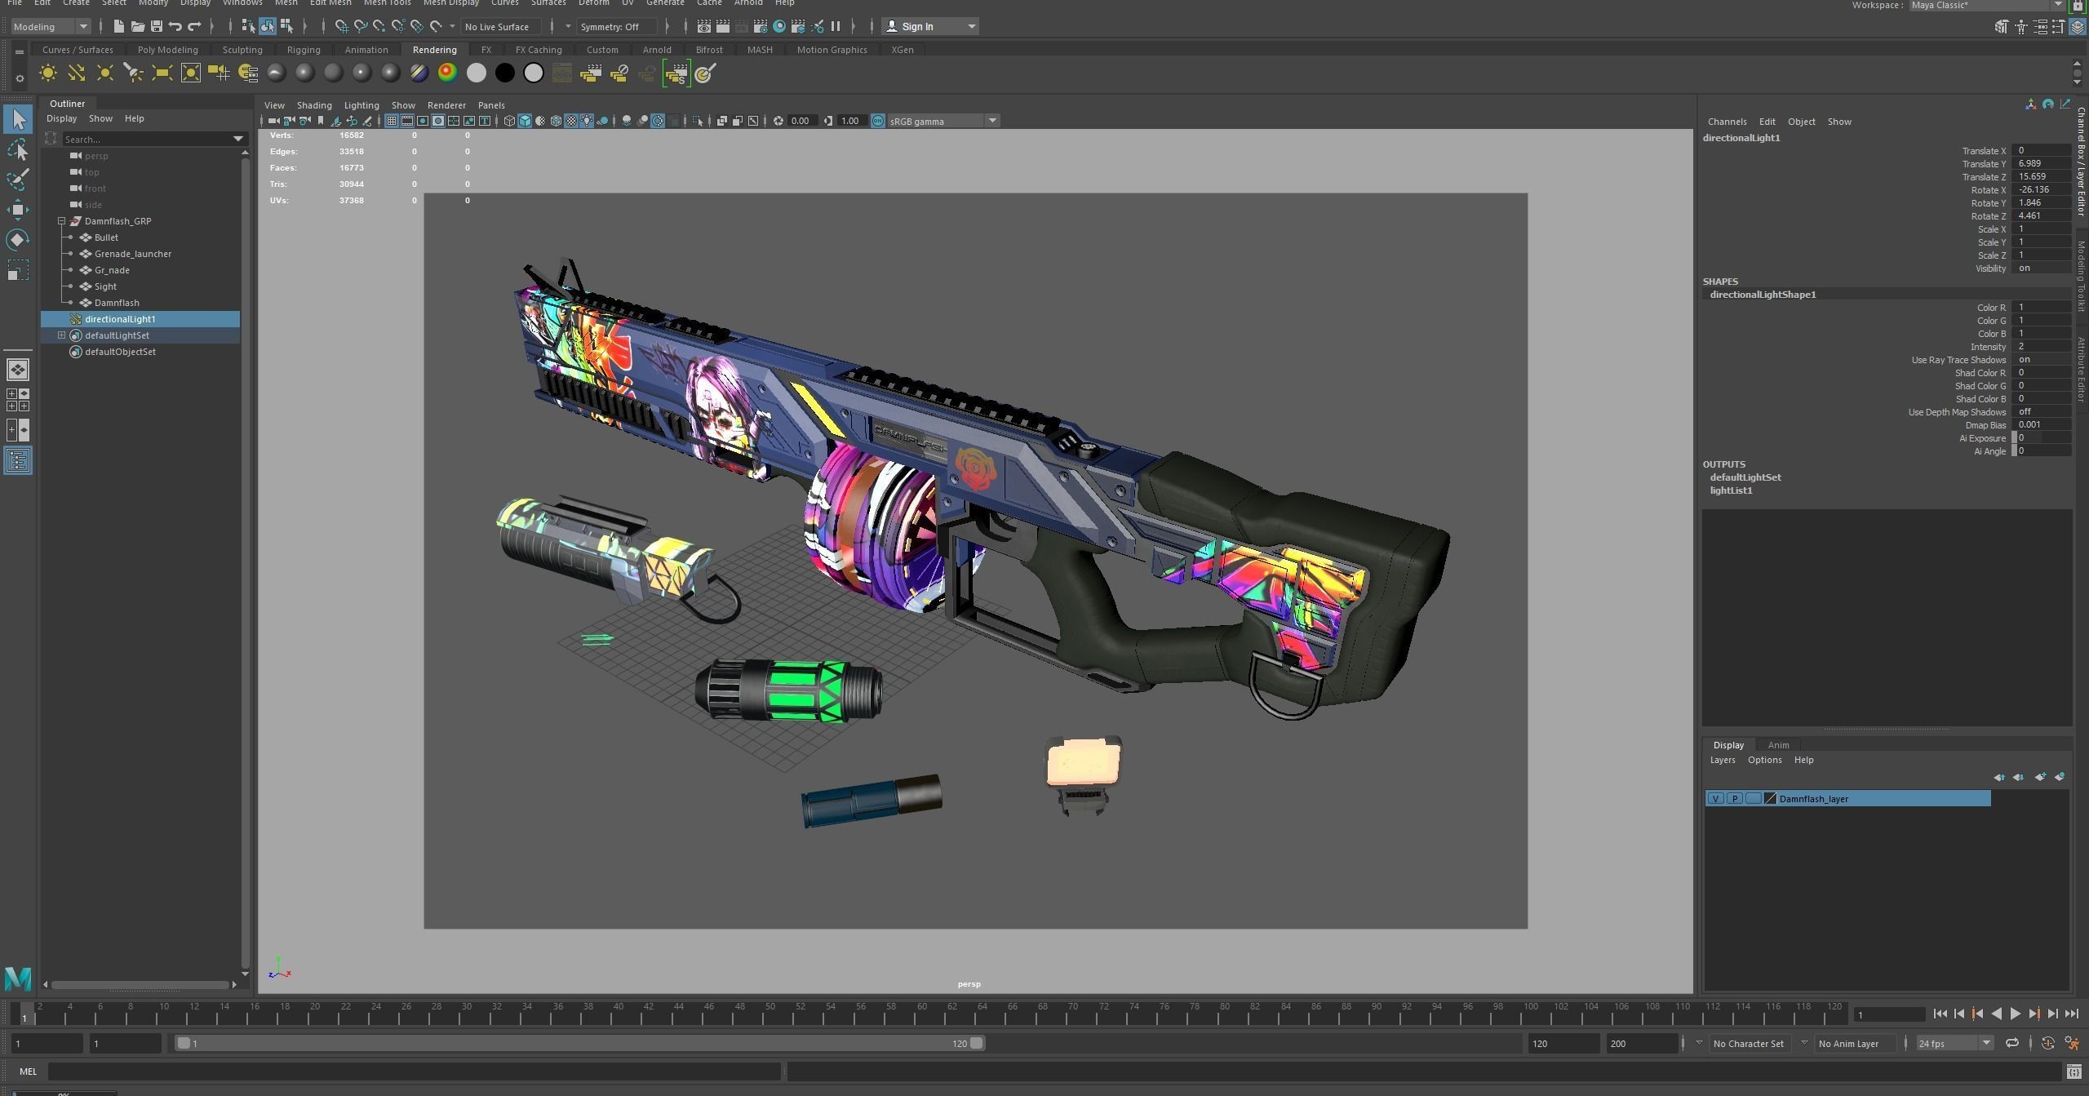Open the Poly Modeling shelf tab
2089x1096 pixels.
coord(167,50)
